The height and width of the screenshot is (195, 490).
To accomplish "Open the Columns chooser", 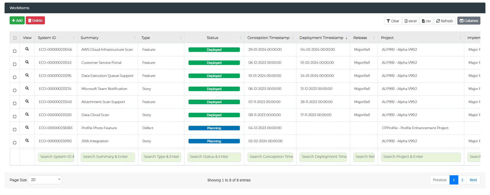I will coord(469,21).
